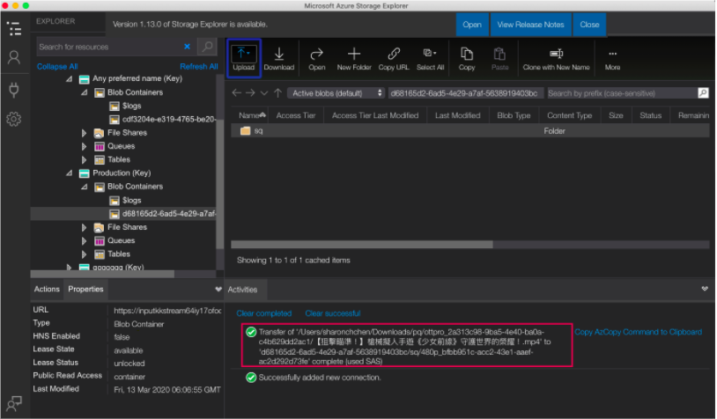The width and height of the screenshot is (717, 419).
Task: Open the navigation history down chevron
Action: 264,93
